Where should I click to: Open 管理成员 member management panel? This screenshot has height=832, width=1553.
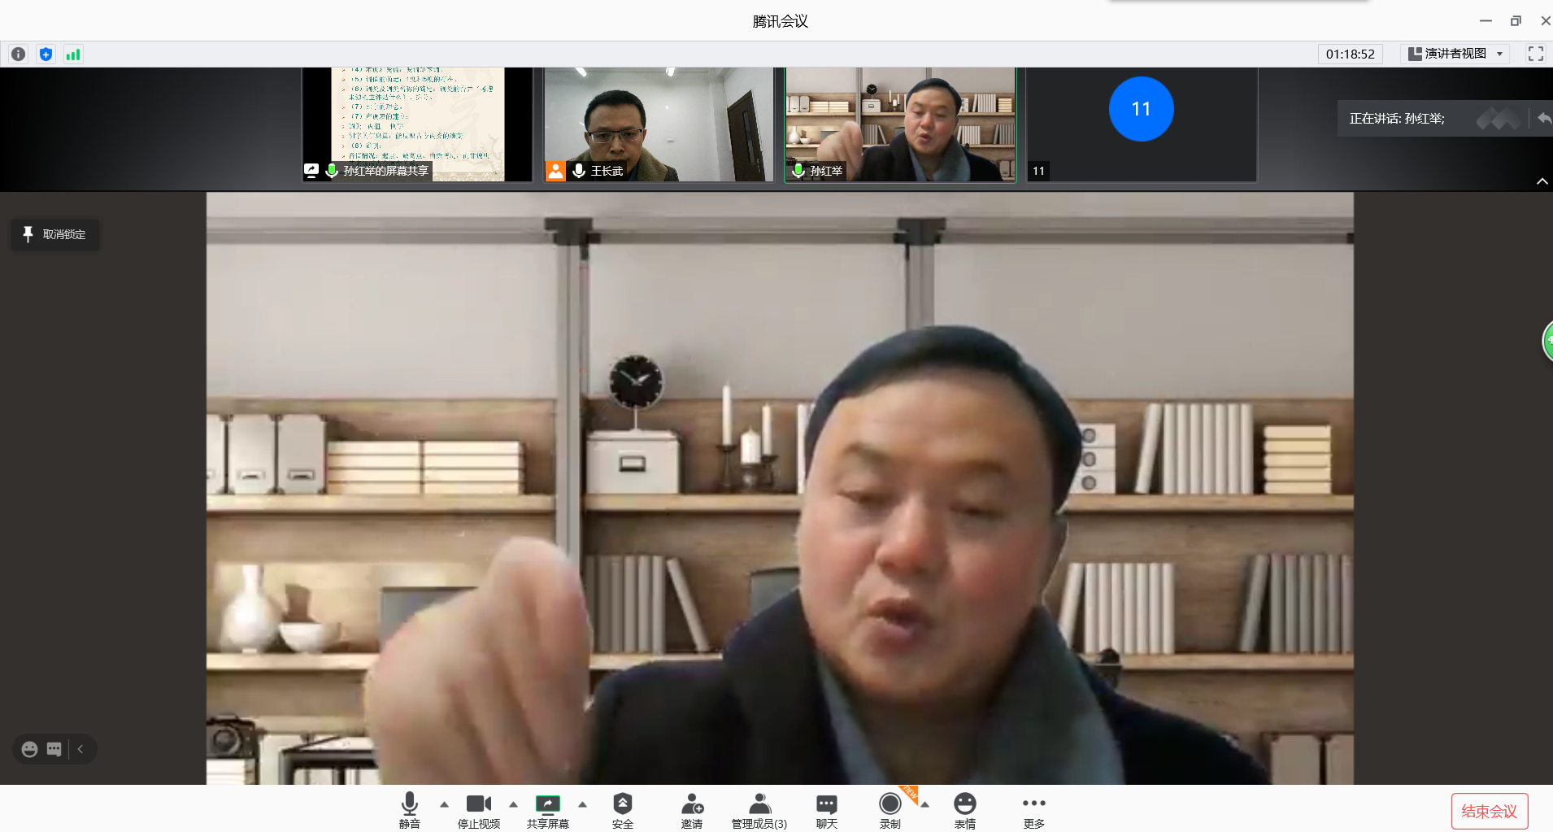[759, 810]
